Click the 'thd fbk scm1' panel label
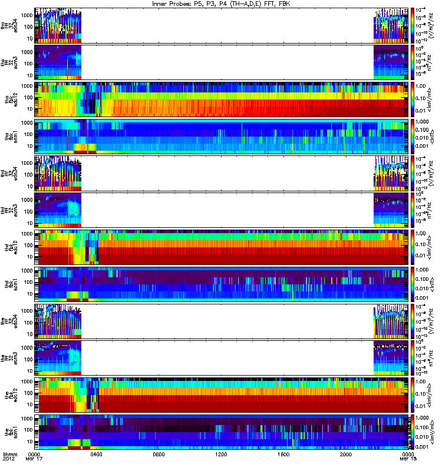Screen dimensions: 442x471 11,284
